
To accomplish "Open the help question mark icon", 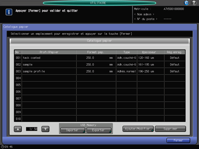I will coord(194,3).
